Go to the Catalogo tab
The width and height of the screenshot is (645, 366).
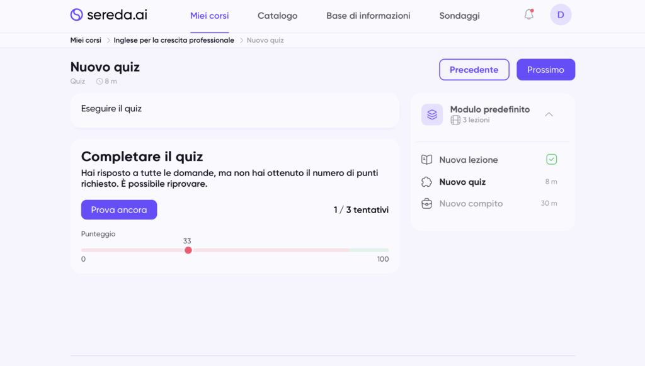pos(277,16)
